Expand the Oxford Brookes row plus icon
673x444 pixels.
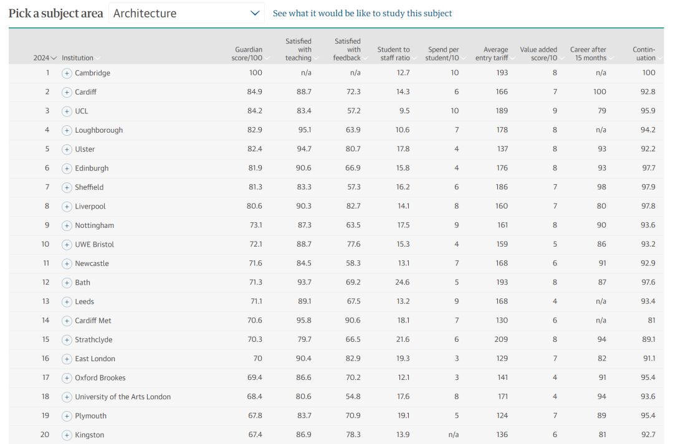(x=67, y=378)
